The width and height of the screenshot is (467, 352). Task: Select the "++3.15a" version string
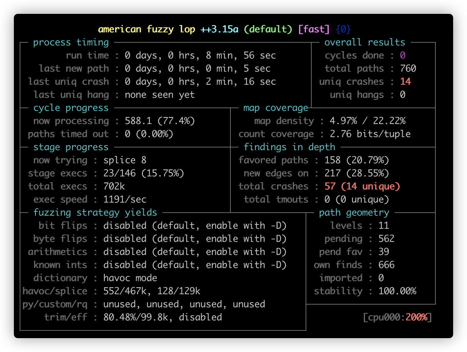220,29
